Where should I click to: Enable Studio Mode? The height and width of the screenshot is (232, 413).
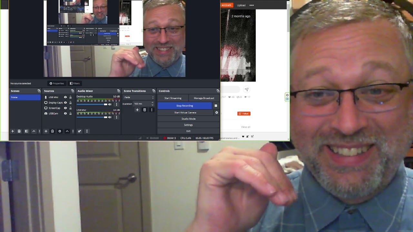point(188,119)
